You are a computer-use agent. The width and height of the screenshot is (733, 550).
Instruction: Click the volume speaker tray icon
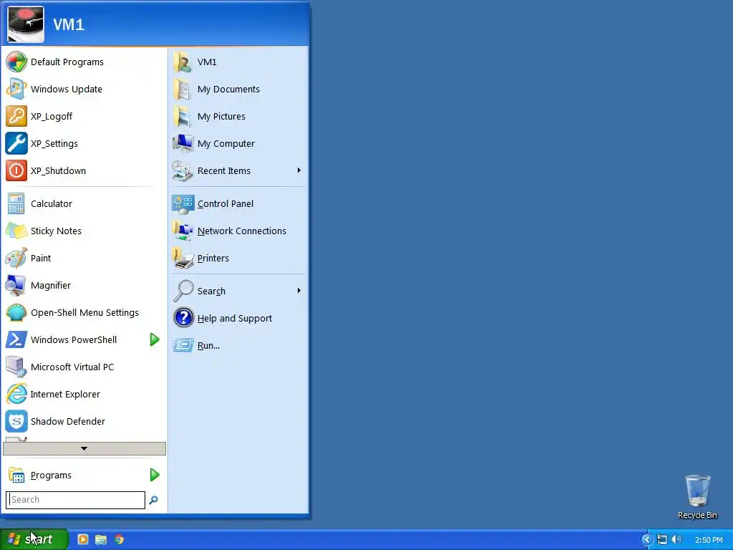coord(676,540)
